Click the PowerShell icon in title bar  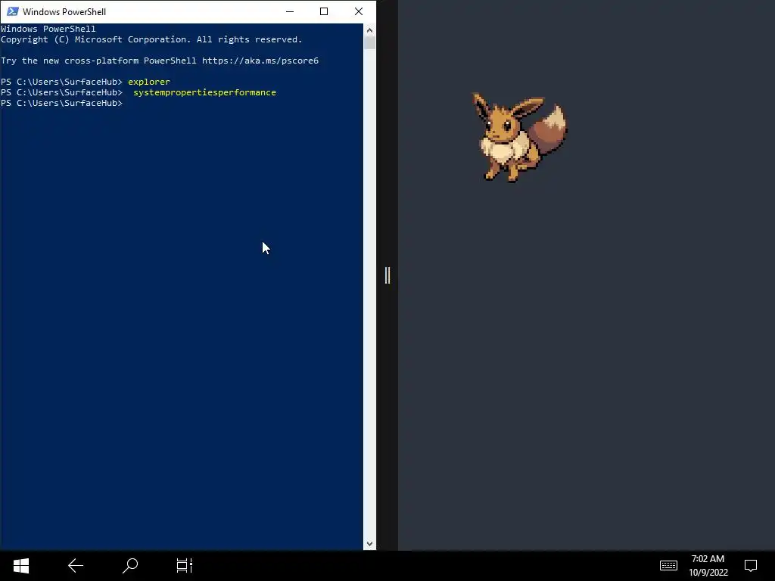click(12, 11)
